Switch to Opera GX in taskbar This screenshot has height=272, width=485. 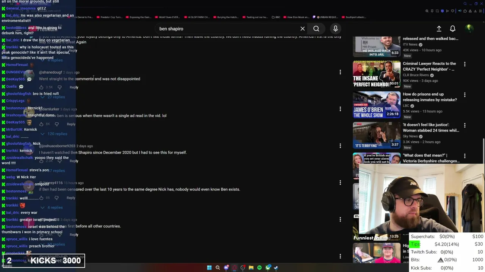click(x=235, y=267)
